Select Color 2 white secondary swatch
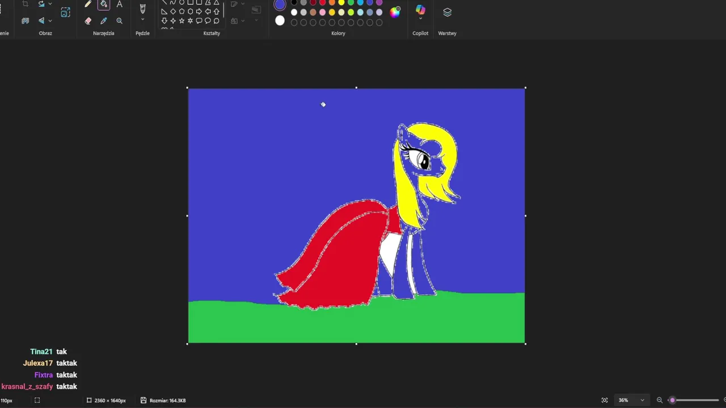 pos(280,20)
